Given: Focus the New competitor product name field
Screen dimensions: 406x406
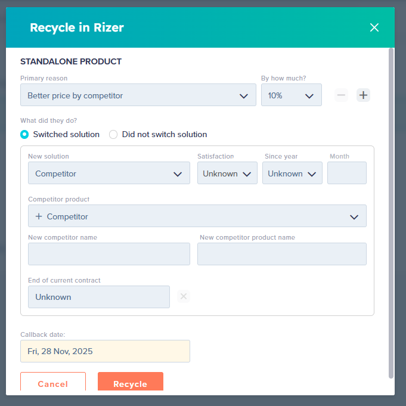Looking at the screenshot, I should (x=282, y=254).
